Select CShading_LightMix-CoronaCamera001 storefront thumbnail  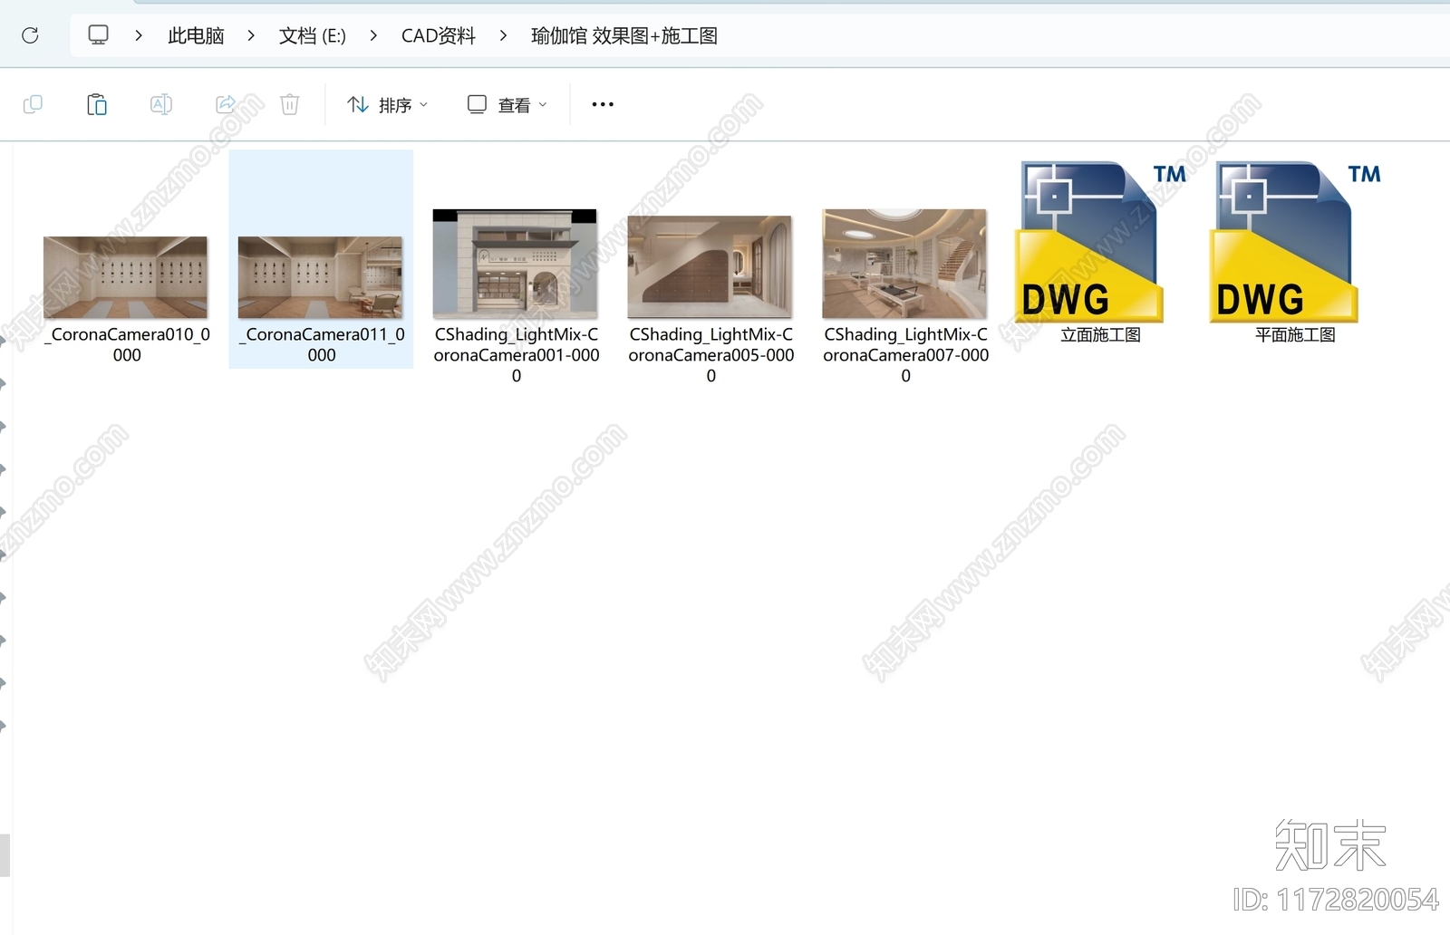coord(515,264)
